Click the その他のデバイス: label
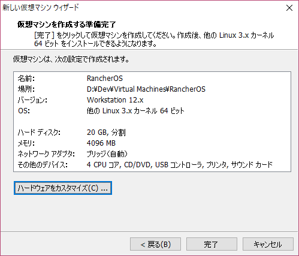The height and width of the screenshot is (256, 299). 43,165
